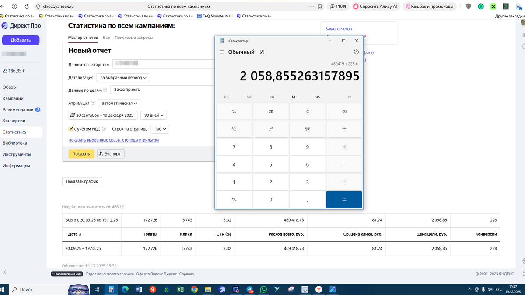
Task: Click the yellow 'Показать' button
Action: tap(81, 154)
